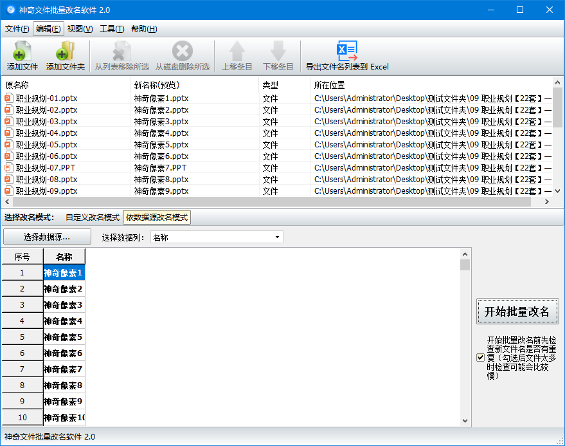Click the file icon of 职业规划-03.pptx
565x446 pixels.
8,121
